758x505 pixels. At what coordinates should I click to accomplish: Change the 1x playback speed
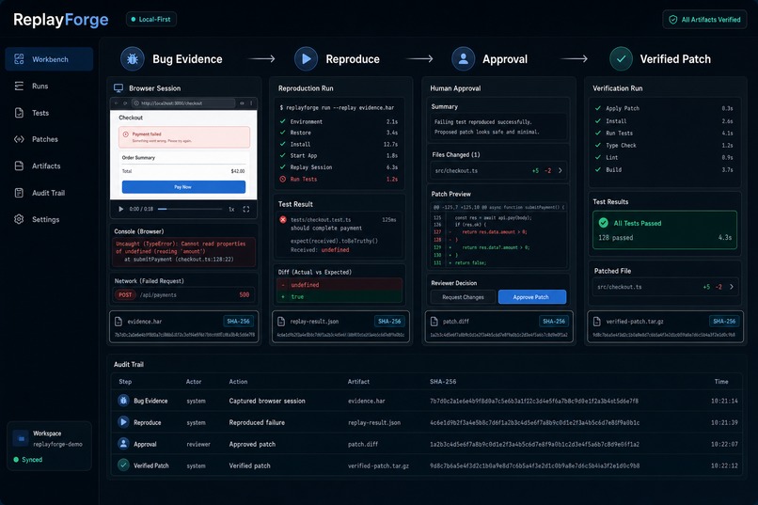tap(231, 210)
